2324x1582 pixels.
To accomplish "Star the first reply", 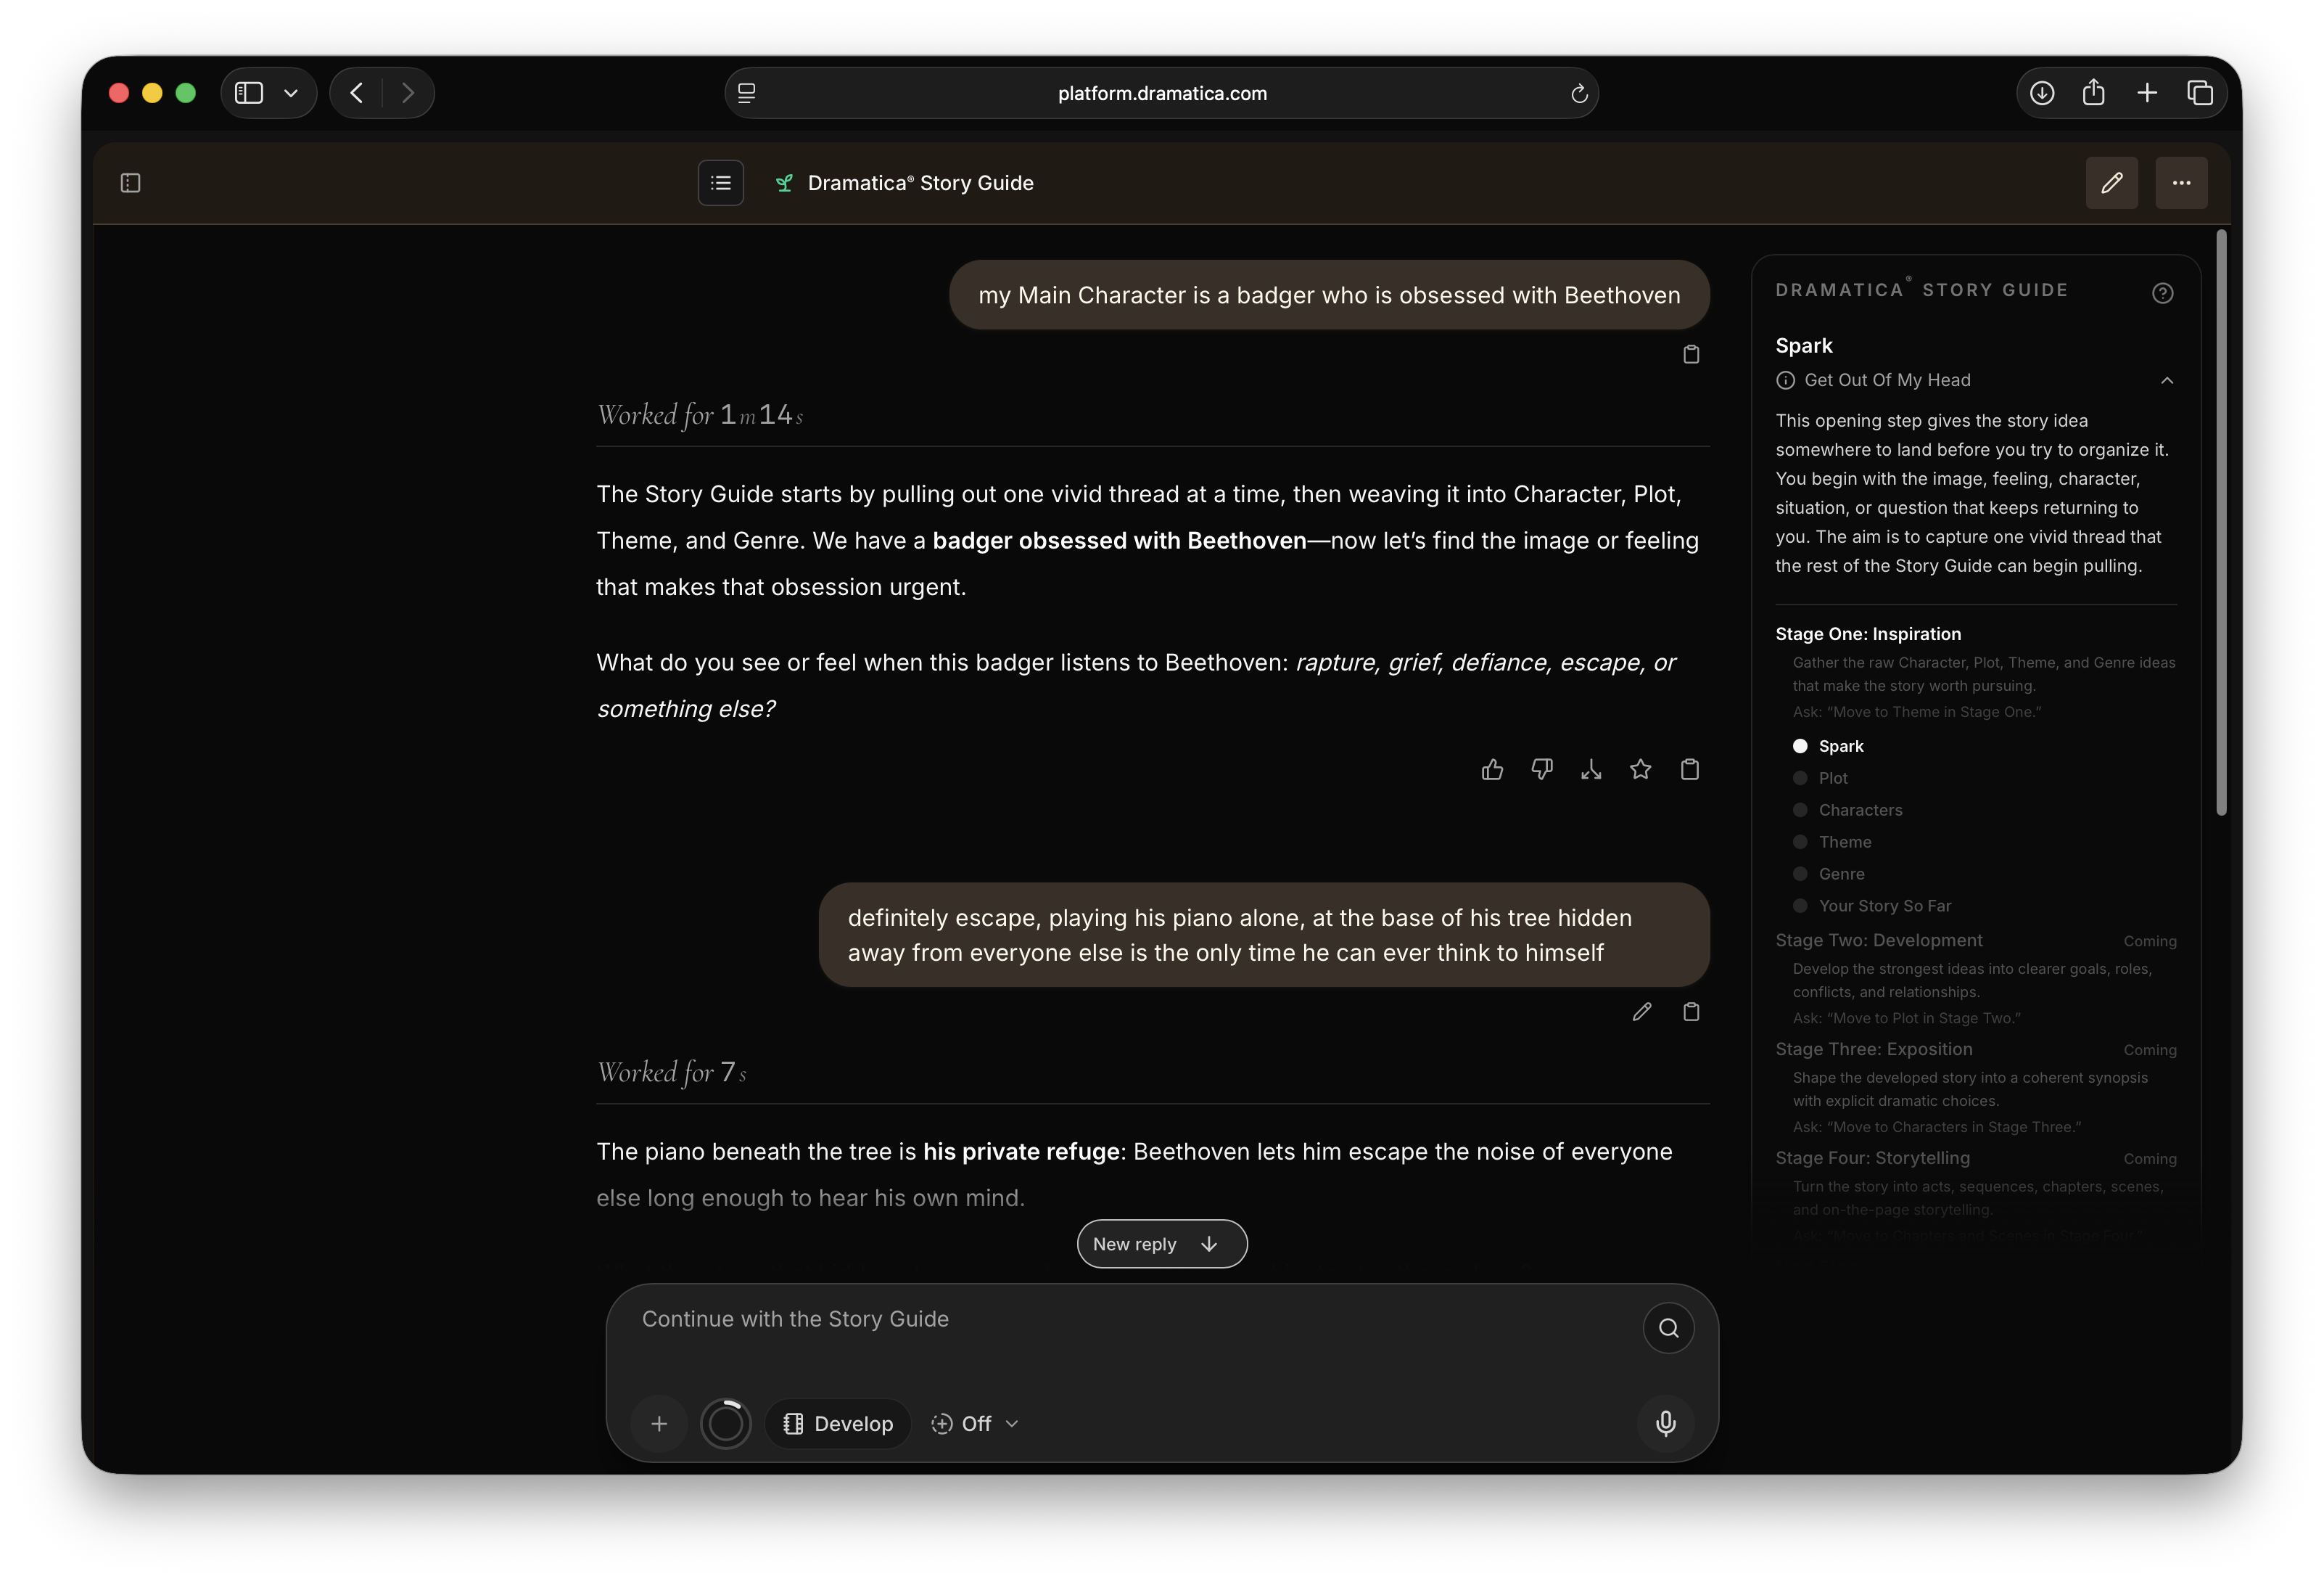I will pos(1640,769).
